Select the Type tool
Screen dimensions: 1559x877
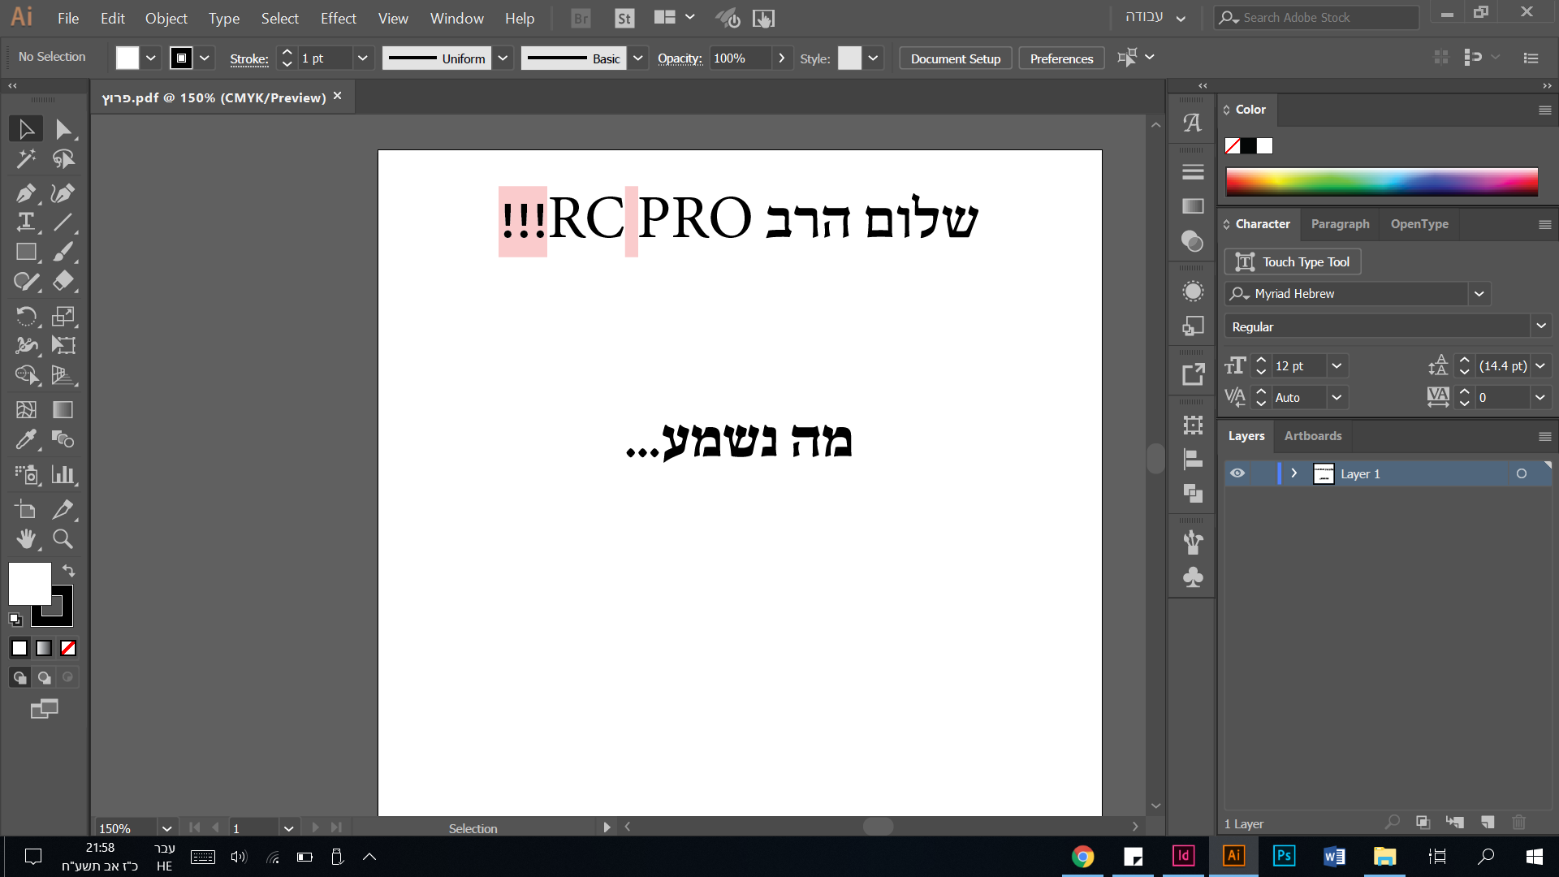coord(25,222)
